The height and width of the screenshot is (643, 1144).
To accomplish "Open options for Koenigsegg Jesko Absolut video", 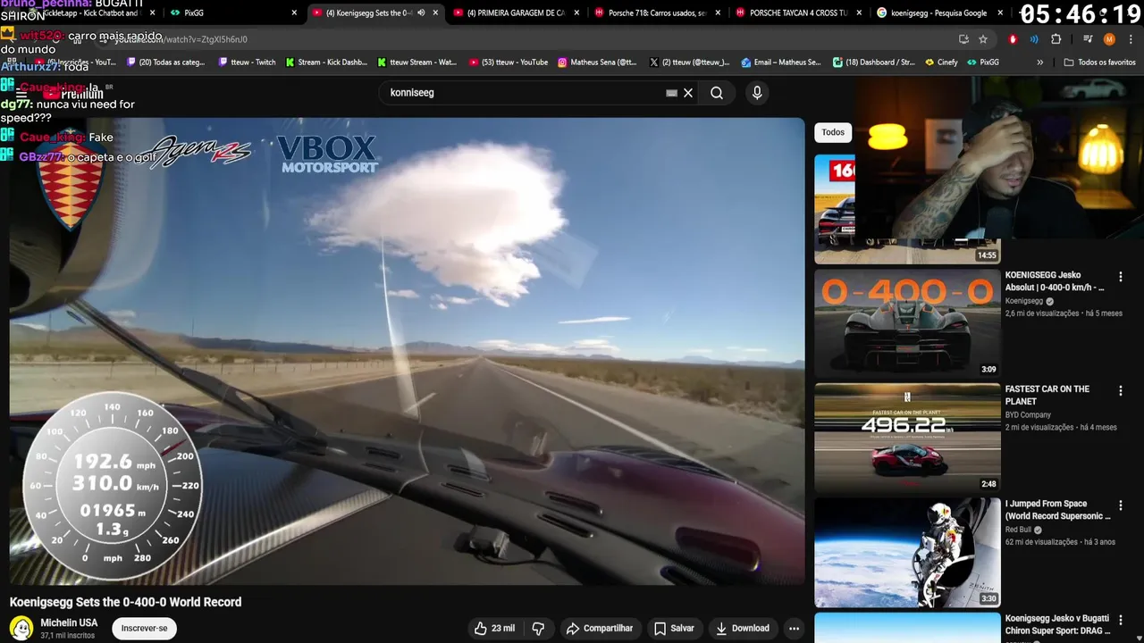I will 1120,277.
